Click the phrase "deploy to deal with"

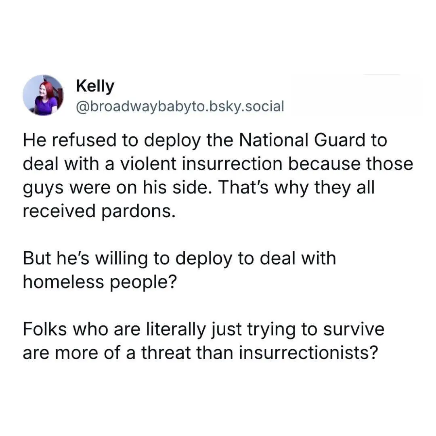tap(256, 258)
